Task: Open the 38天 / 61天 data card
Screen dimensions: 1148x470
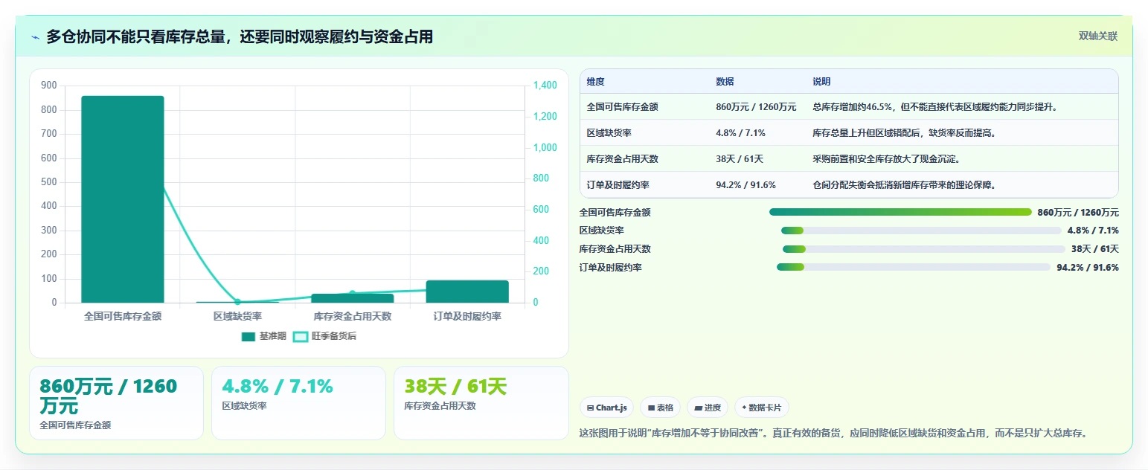Action: coord(481,403)
